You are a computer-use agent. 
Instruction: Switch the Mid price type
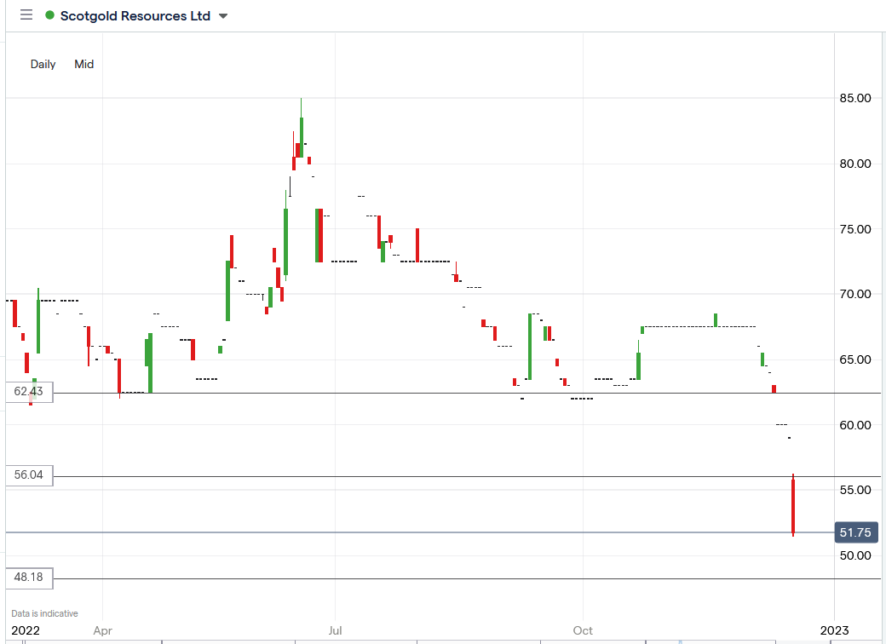[x=83, y=64]
